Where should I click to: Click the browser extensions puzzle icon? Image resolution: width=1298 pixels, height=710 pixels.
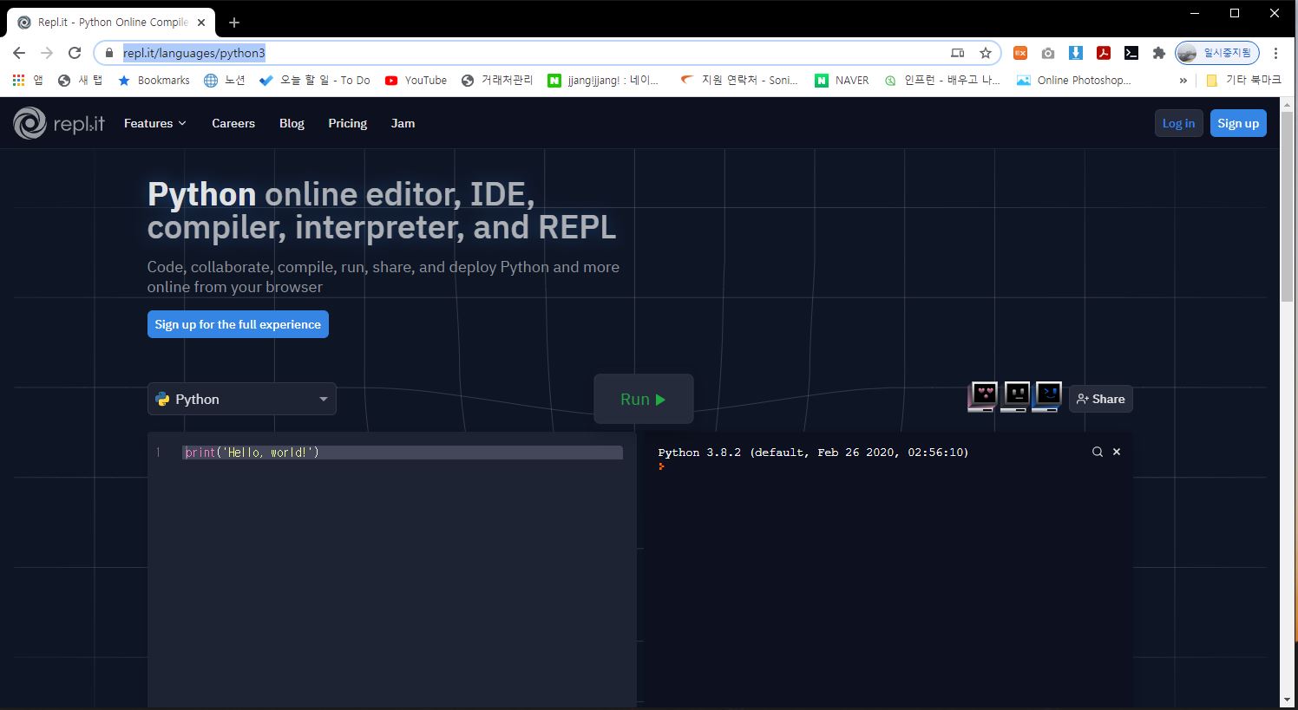coord(1159,53)
